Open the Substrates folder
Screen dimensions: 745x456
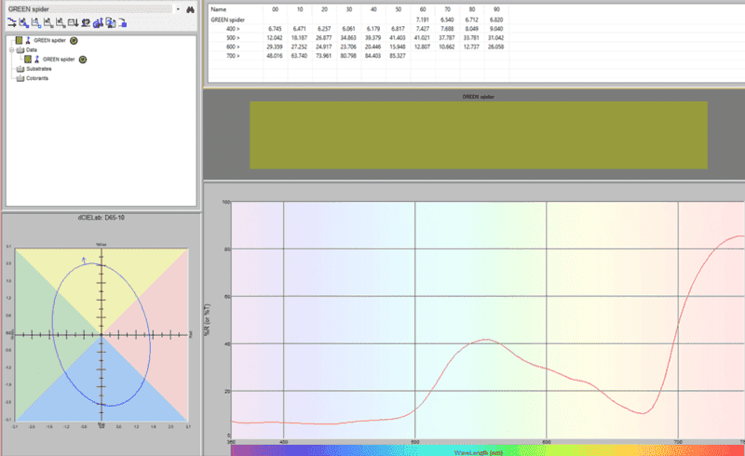(38, 69)
